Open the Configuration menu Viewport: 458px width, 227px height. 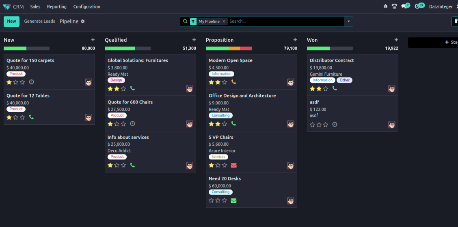point(87,6)
